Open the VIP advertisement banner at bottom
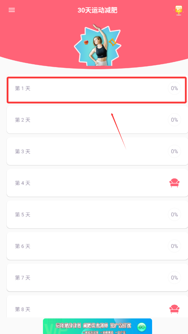Screen dimensions: 188x334 pyautogui.click(x=98, y=326)
